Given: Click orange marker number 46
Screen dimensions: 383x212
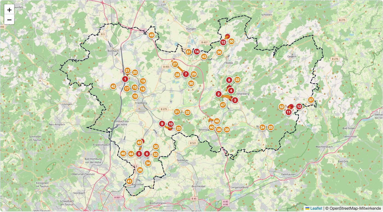Looking at the screenshot, I should pyautogui.click(x=123, y=153).
